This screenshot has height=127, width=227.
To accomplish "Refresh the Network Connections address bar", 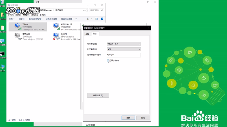I will tap(86, 10).
